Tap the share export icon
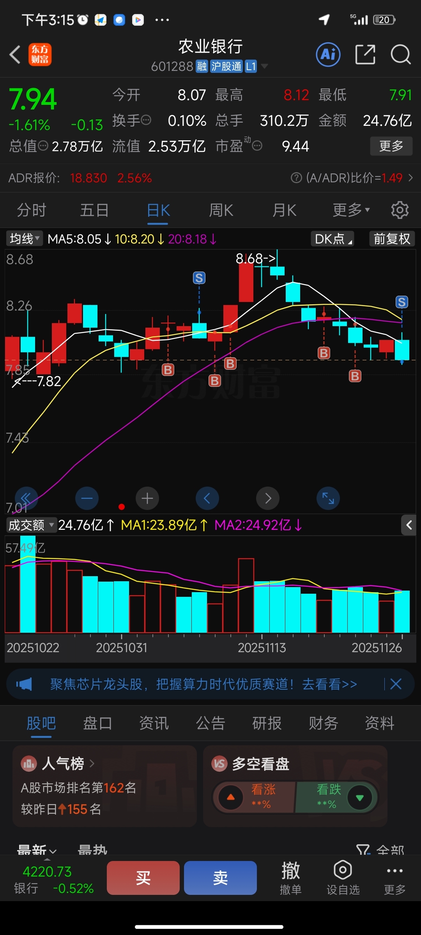The height and width of the screenshot is (935, 421). pyautogui.click(x=365, y=55)
